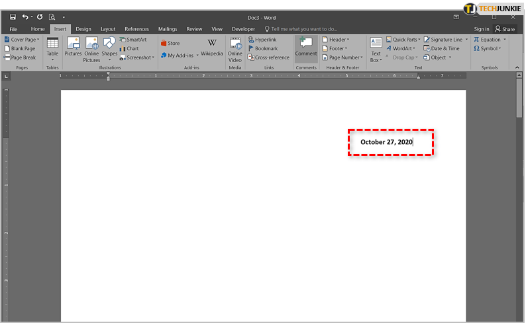Insert an Online Video
526x323 pixels.
click(x=235, y=49)
